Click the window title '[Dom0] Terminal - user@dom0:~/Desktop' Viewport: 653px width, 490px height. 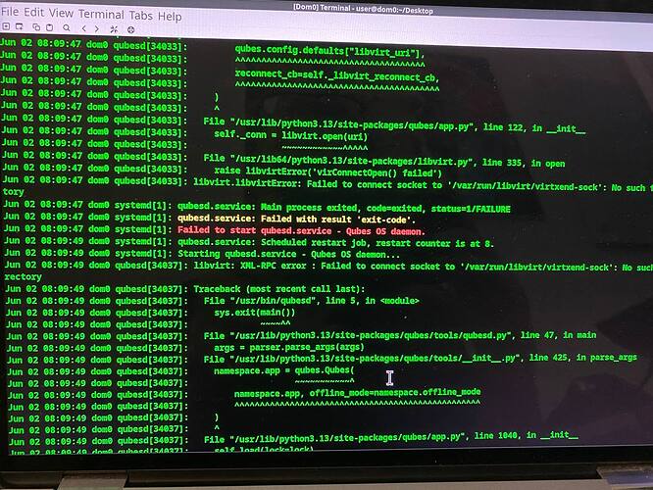[363, 9]
